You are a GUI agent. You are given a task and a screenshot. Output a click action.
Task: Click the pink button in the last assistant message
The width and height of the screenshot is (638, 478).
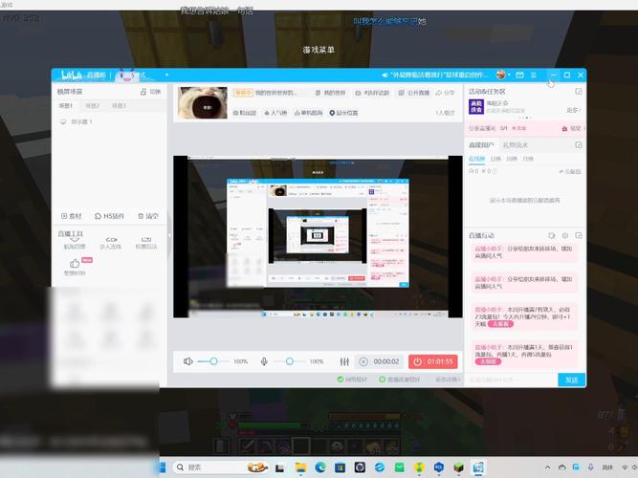coord(488,361)
